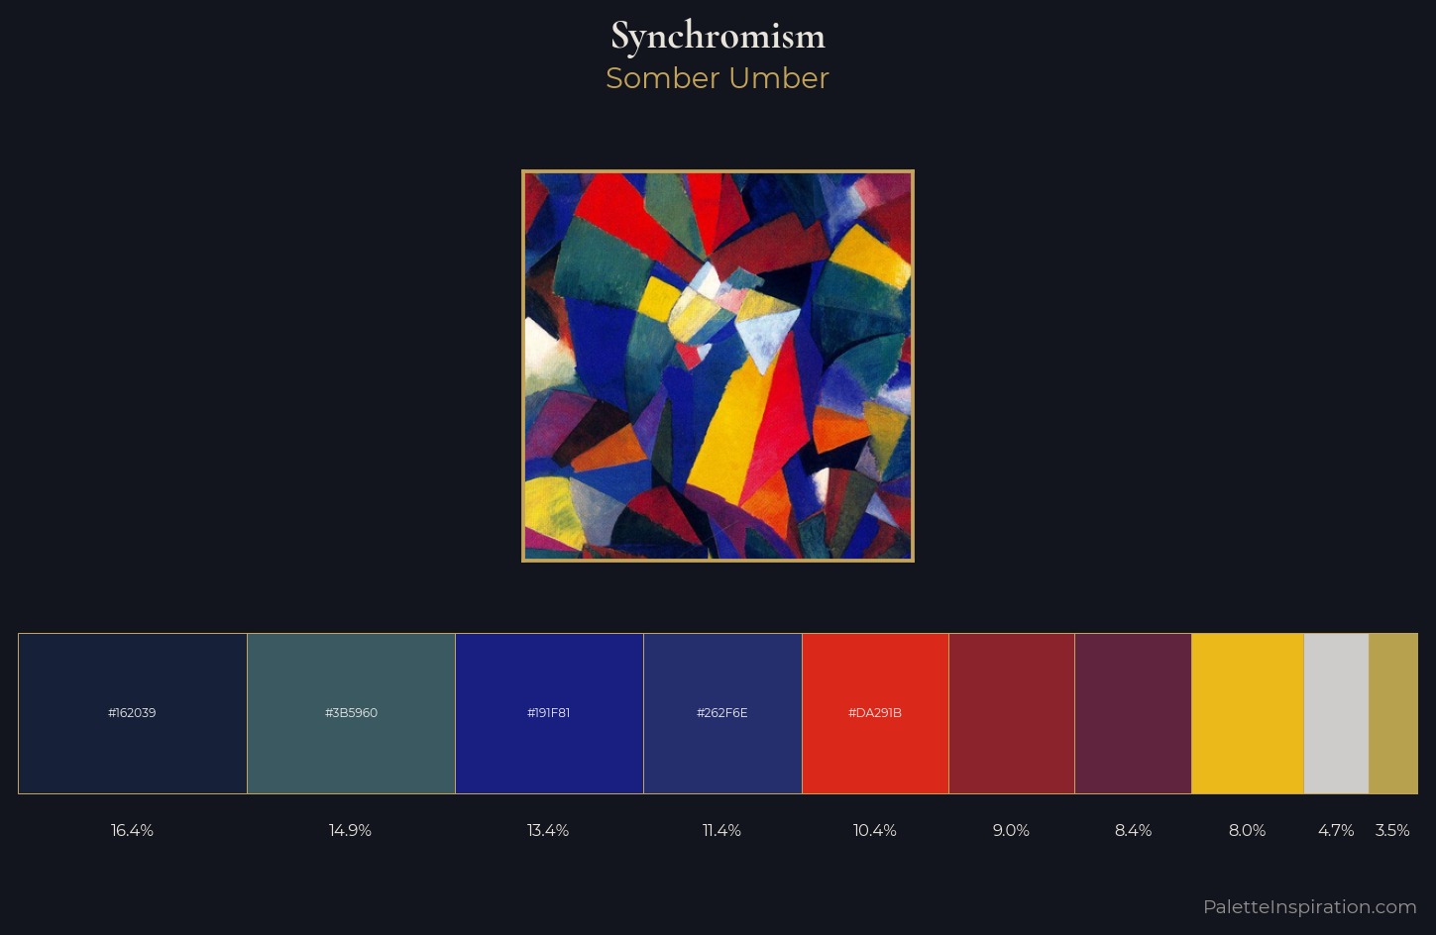Select the #162039 dark navy swatch

(x=133, y=713)
